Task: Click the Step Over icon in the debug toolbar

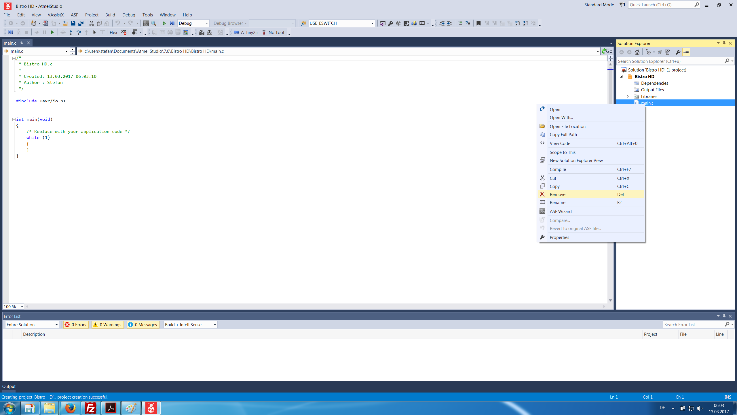Action: pos(79,33)
